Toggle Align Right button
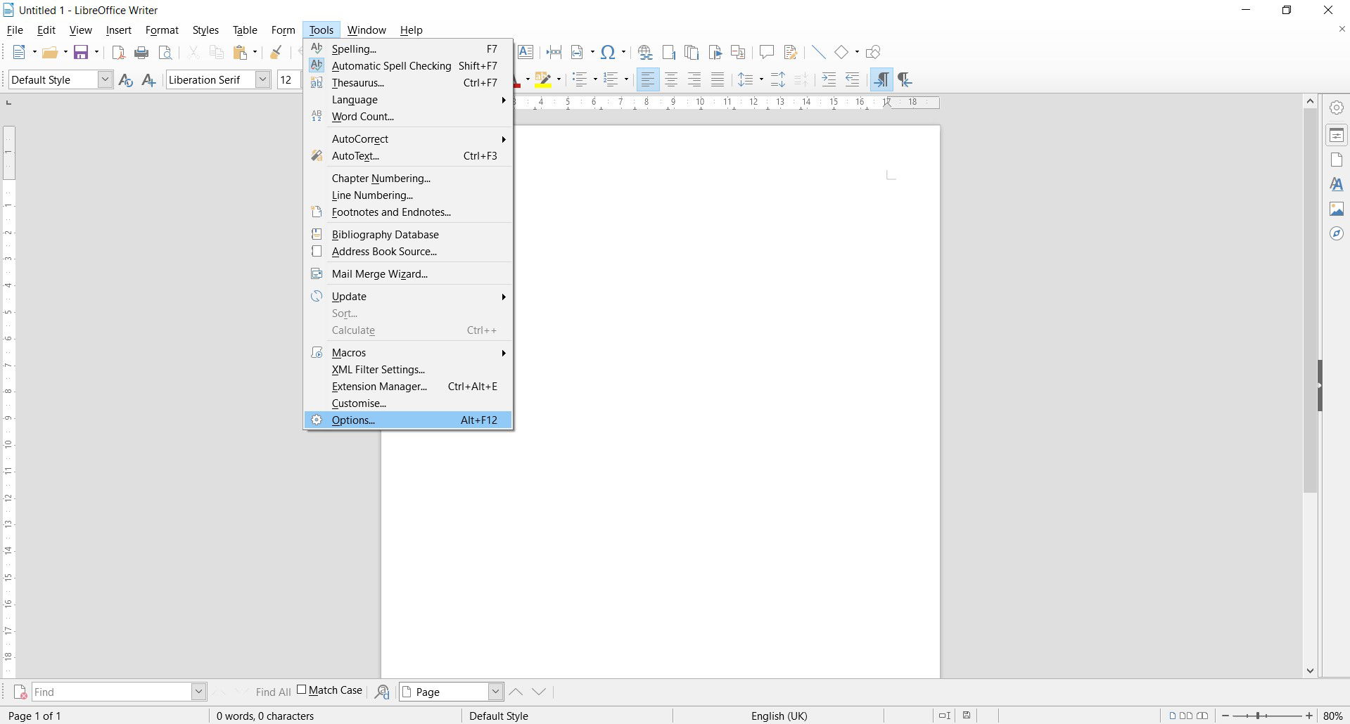The width and height of the screenshot is (1350, 724). click(x=694, y=80)
